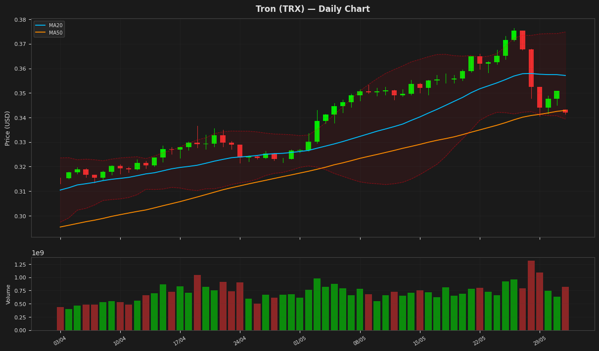Click the 0.36 price tick label
This screenshot has width=599, height=351.
point(20,69)
